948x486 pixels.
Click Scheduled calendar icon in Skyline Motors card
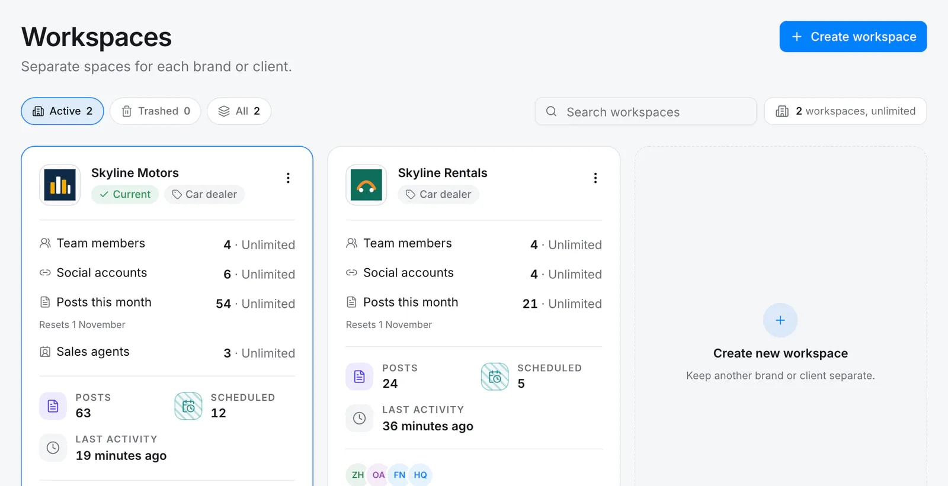coord(188,406)
